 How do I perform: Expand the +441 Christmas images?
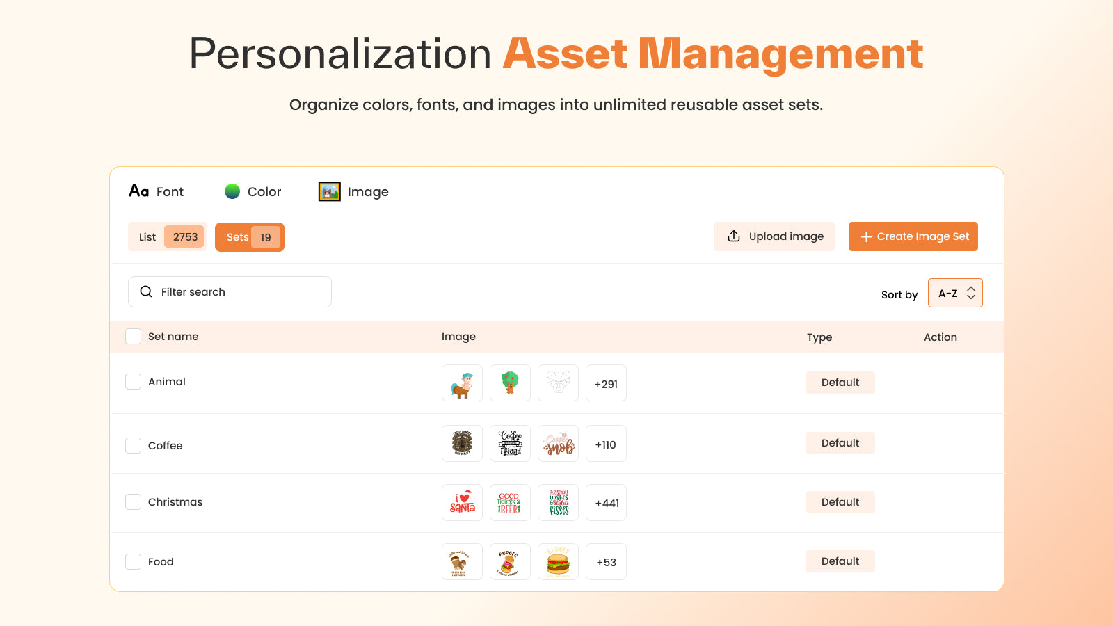[606, 502]
